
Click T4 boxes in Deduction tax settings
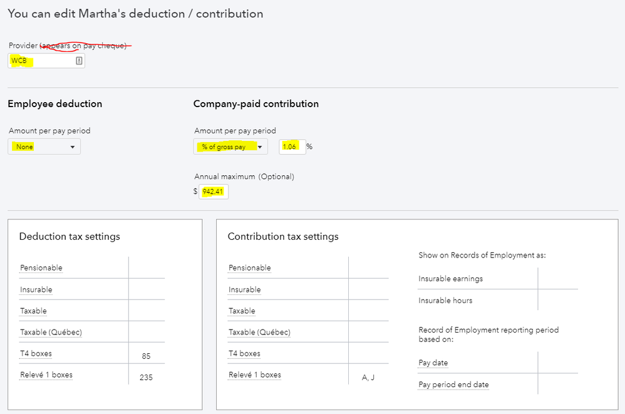(36, 354)
